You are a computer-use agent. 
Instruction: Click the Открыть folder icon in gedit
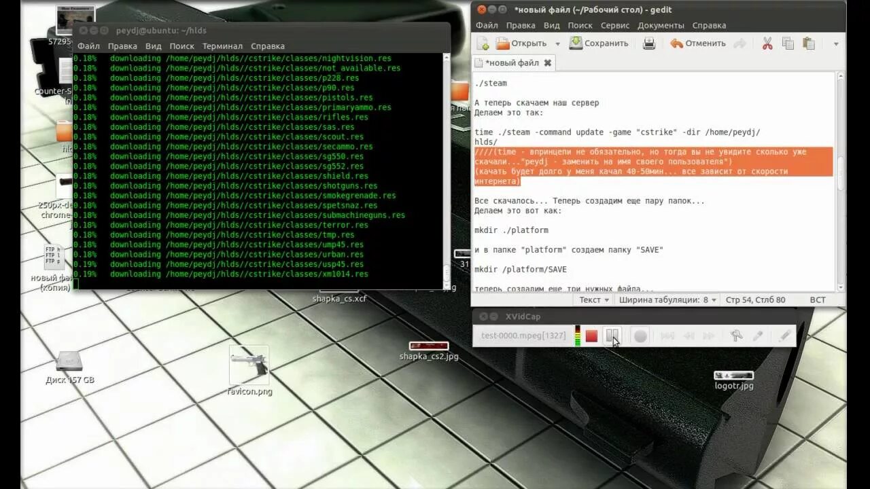(x=503, y=43)
